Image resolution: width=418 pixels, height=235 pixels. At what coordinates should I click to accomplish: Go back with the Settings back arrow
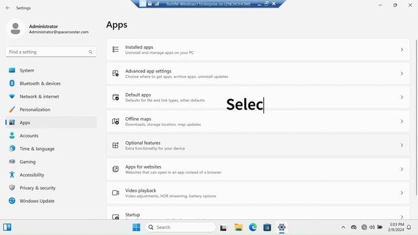click(8, 8)
